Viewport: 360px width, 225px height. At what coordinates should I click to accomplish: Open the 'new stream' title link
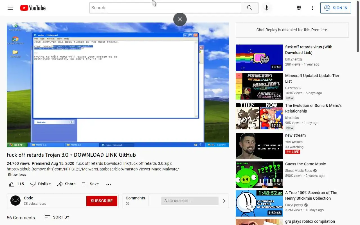pos(295,135)
